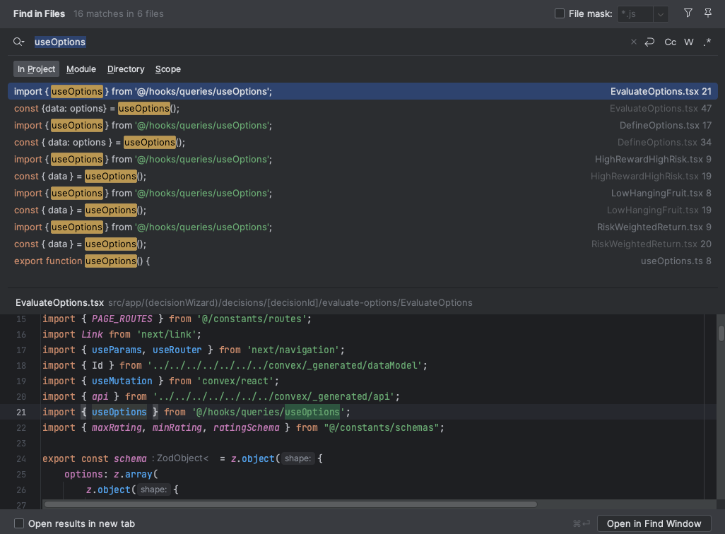The image size is (725, 534).
Task: Enable the regex .* option
Action: point(707,42)
